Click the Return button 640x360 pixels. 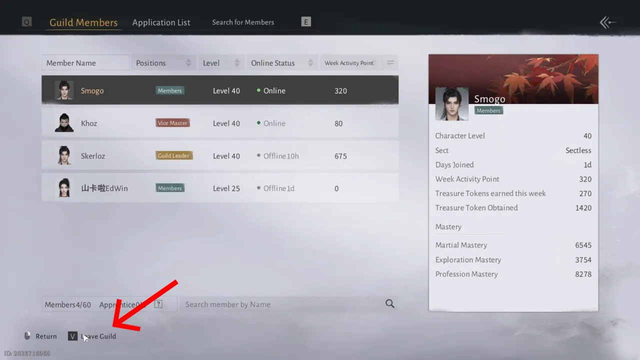click(46, 336)
